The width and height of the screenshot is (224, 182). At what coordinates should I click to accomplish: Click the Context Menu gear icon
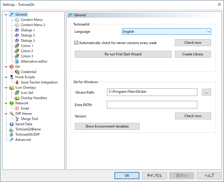[17, 20]
